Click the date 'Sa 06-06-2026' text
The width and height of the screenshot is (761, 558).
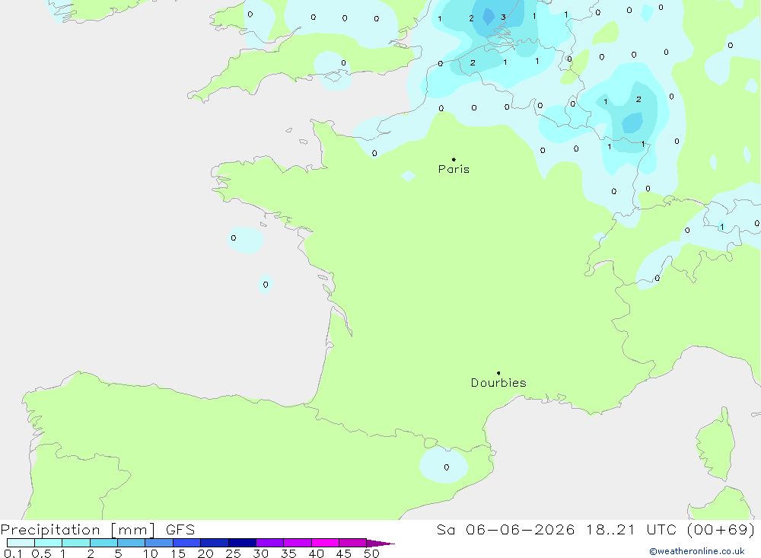tap(505, 530)
